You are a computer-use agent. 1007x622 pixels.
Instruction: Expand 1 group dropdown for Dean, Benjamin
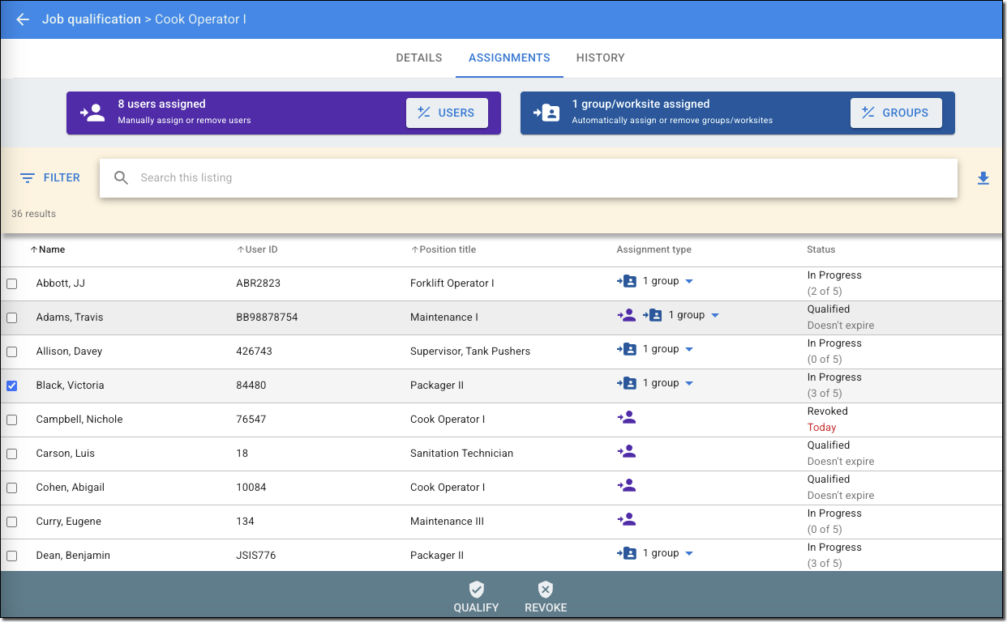(689, 554)
